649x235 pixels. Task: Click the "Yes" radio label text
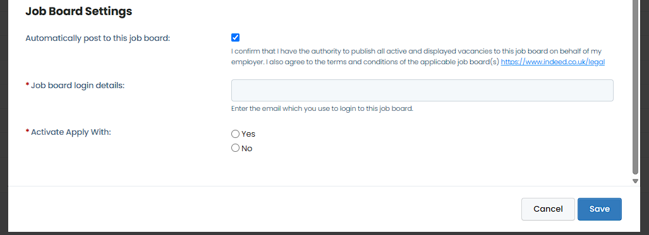248,134
